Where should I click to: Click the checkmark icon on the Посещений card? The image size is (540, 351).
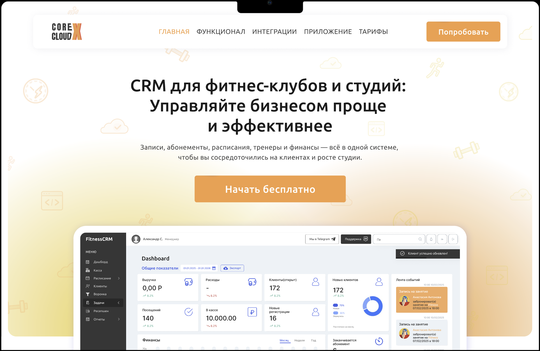click(x=189, y=312)
